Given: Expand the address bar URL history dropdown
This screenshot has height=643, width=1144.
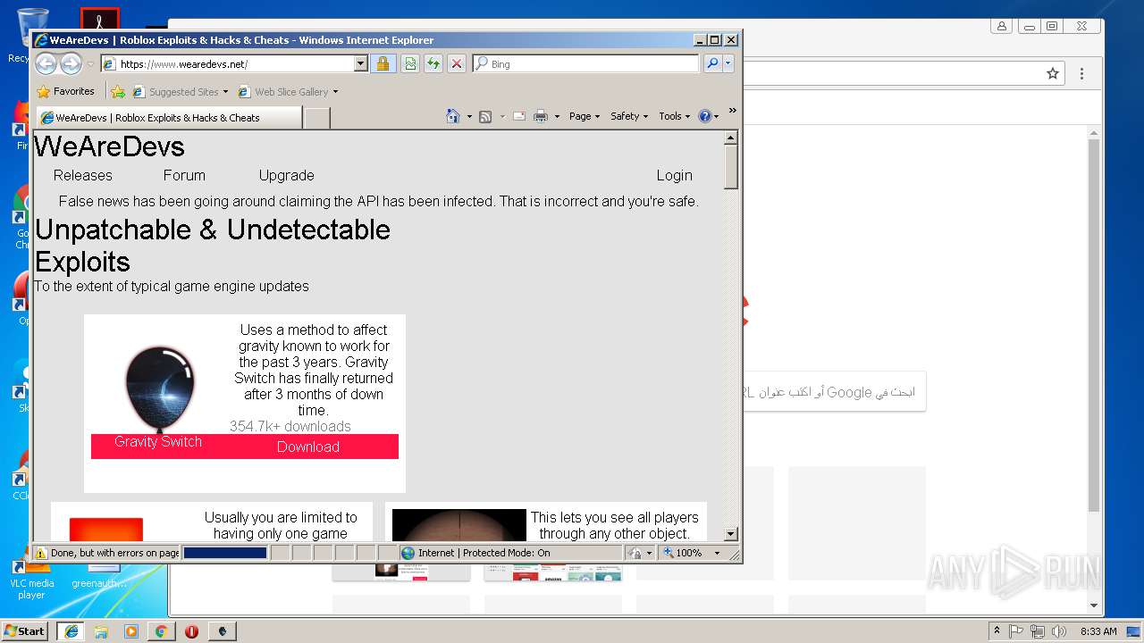Looking at the screenshot, I should (x=361, y=64).
